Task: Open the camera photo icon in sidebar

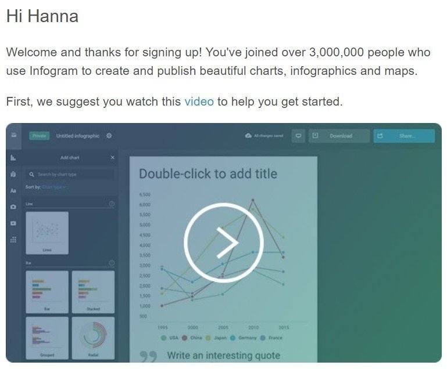Action: (13, 207)
